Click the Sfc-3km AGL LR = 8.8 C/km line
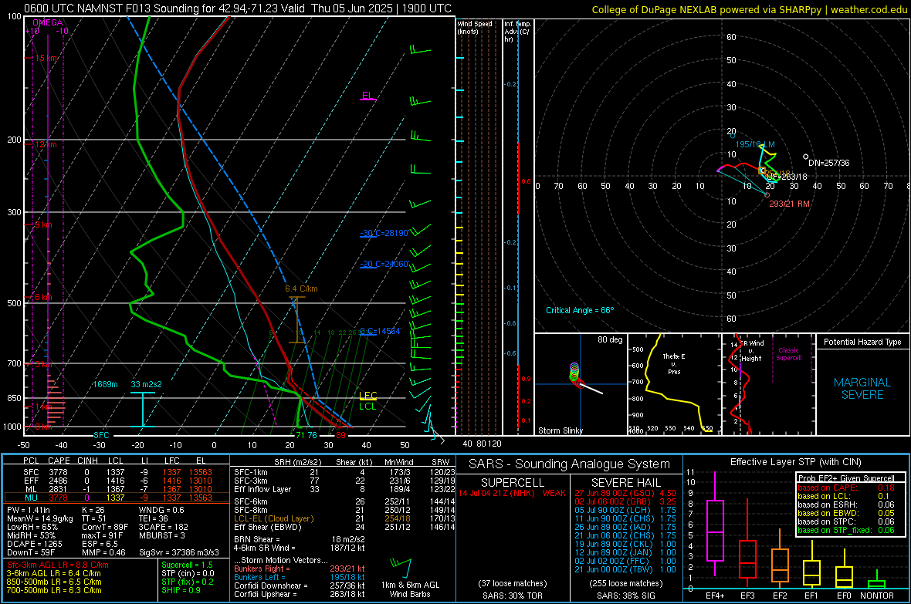The image size is (911, 604). [x=58, y=565]
